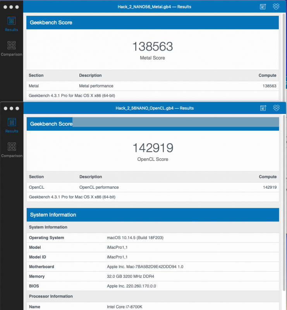Click the OpenCL window title bar text
The width and height of the screenshot is (287, 310).
coord(155,108)
